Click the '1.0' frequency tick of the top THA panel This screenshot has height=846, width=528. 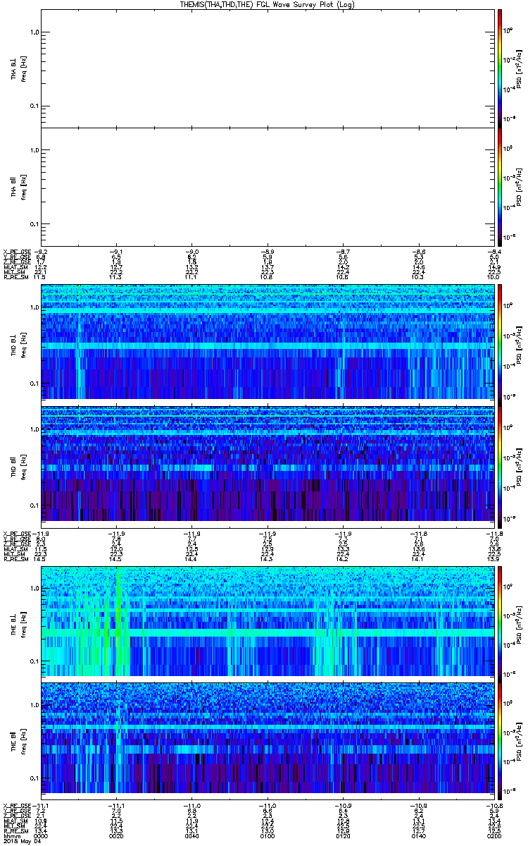point(34,32)
